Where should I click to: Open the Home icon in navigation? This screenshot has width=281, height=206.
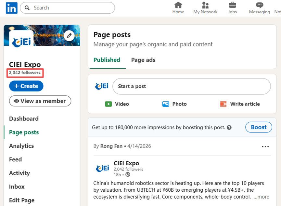[x=178, y=5]
